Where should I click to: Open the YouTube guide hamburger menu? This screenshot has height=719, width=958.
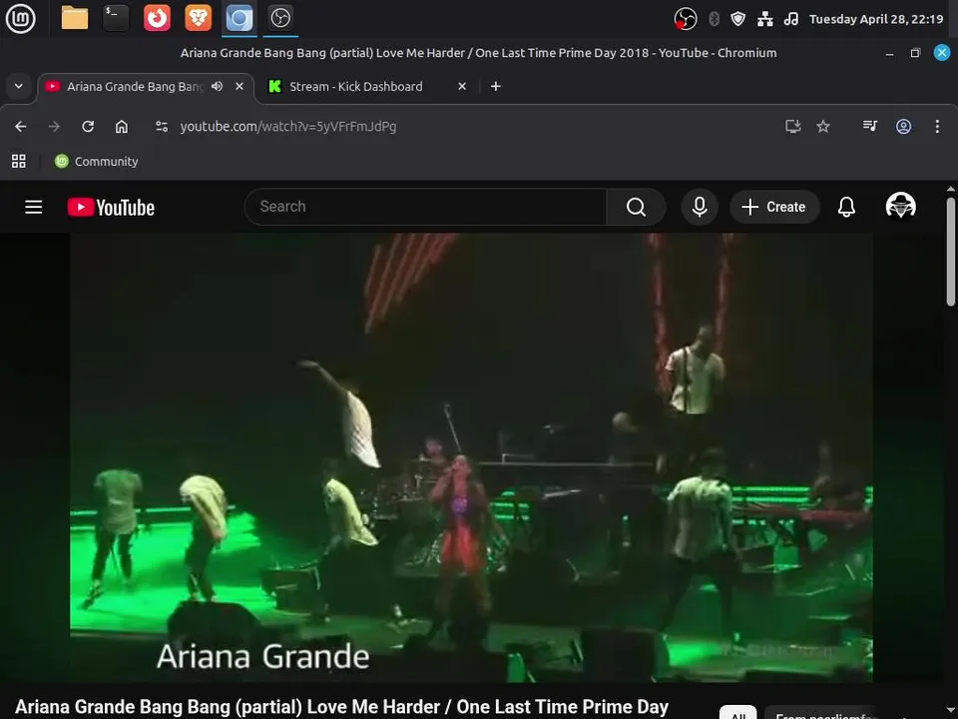click(x=34, y=208)
